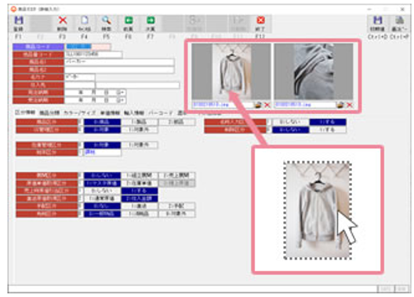Select 2:在庫単価 option

[140, 183]
